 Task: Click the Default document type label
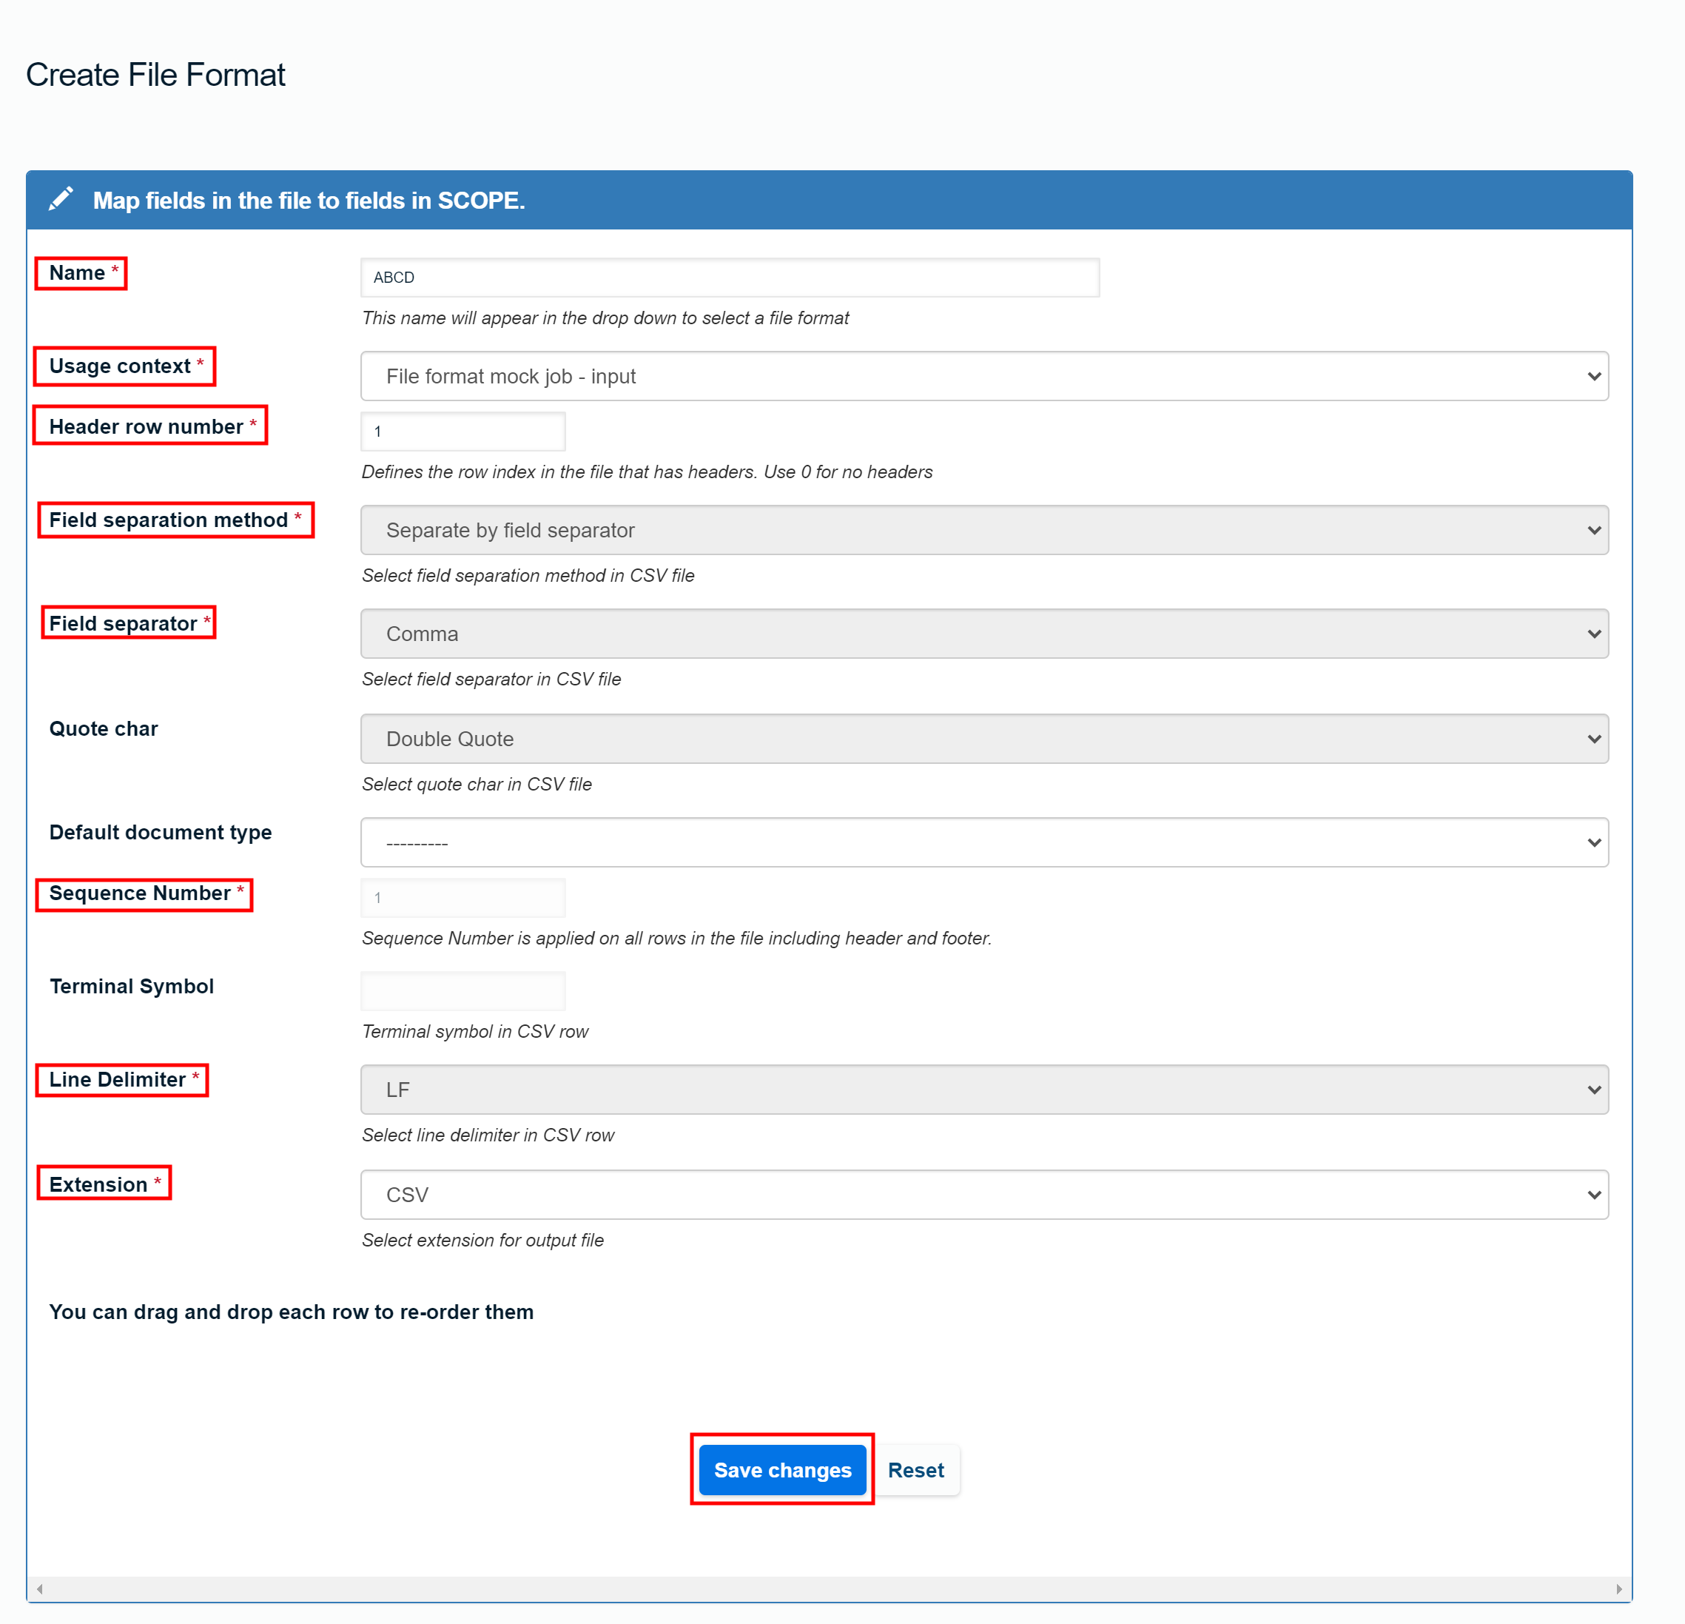coord(160,832)
